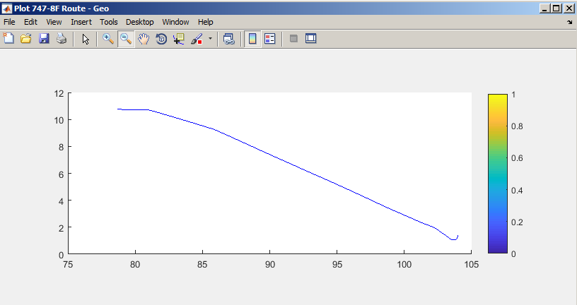Activate the Zoom In magnifier tool
Image resolution: width=577 pixels, height=305 pixels.
[x=108, y=39]
